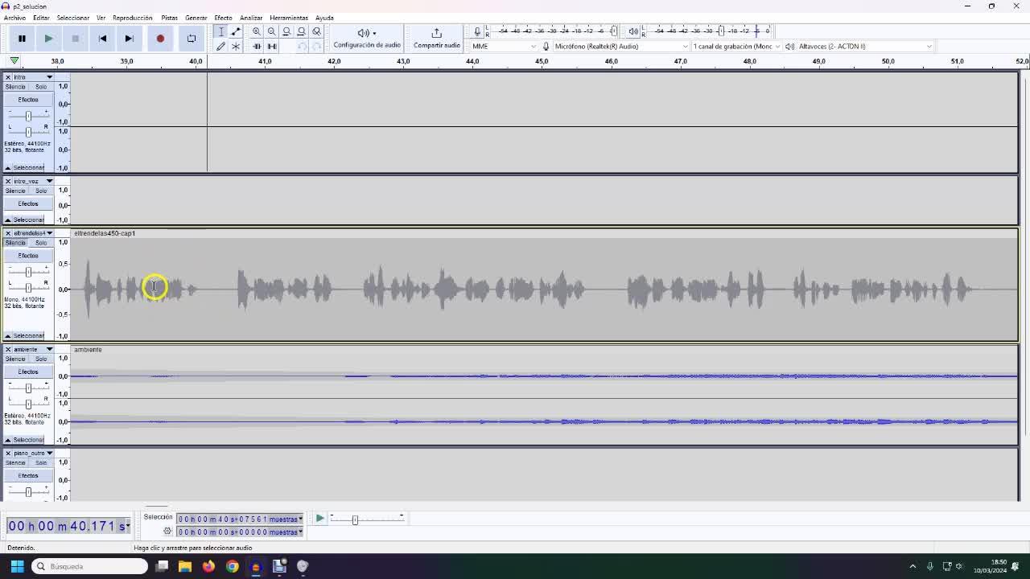
Task: Click Seleccionar button on the ambiente track
Action: click(x=28, y=440)
